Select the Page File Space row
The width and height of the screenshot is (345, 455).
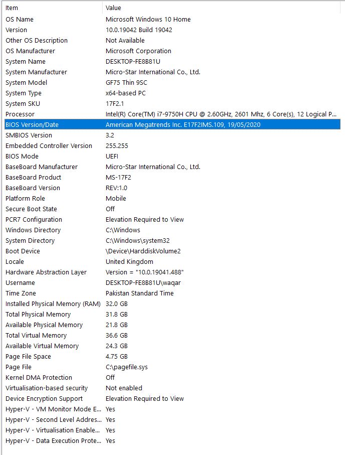pos(172,357)
